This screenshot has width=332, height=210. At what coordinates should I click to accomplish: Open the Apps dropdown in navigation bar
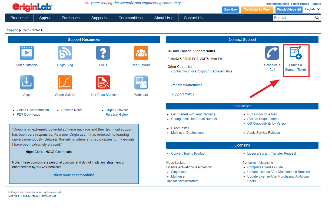(45, 18)
